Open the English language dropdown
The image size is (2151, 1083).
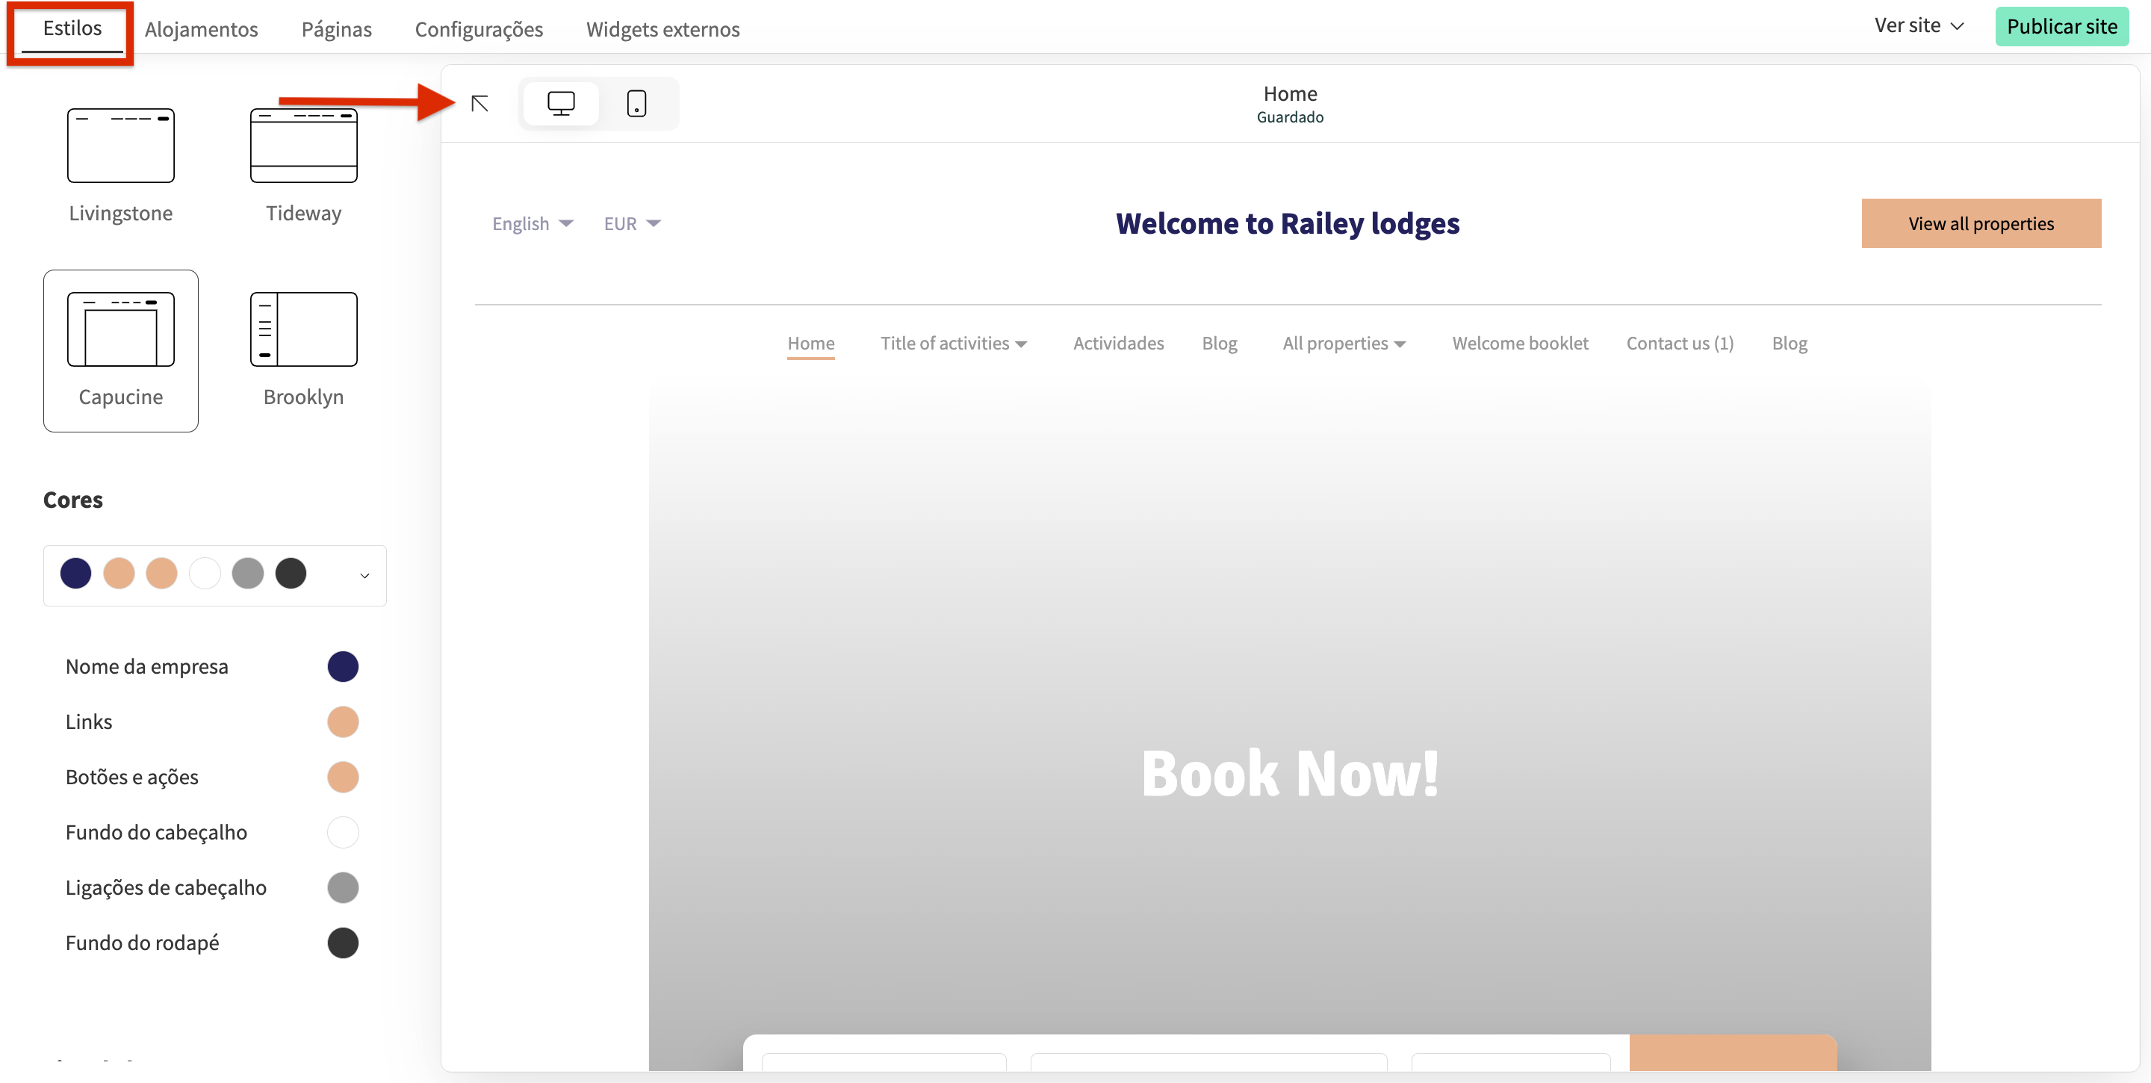[532, 224]
